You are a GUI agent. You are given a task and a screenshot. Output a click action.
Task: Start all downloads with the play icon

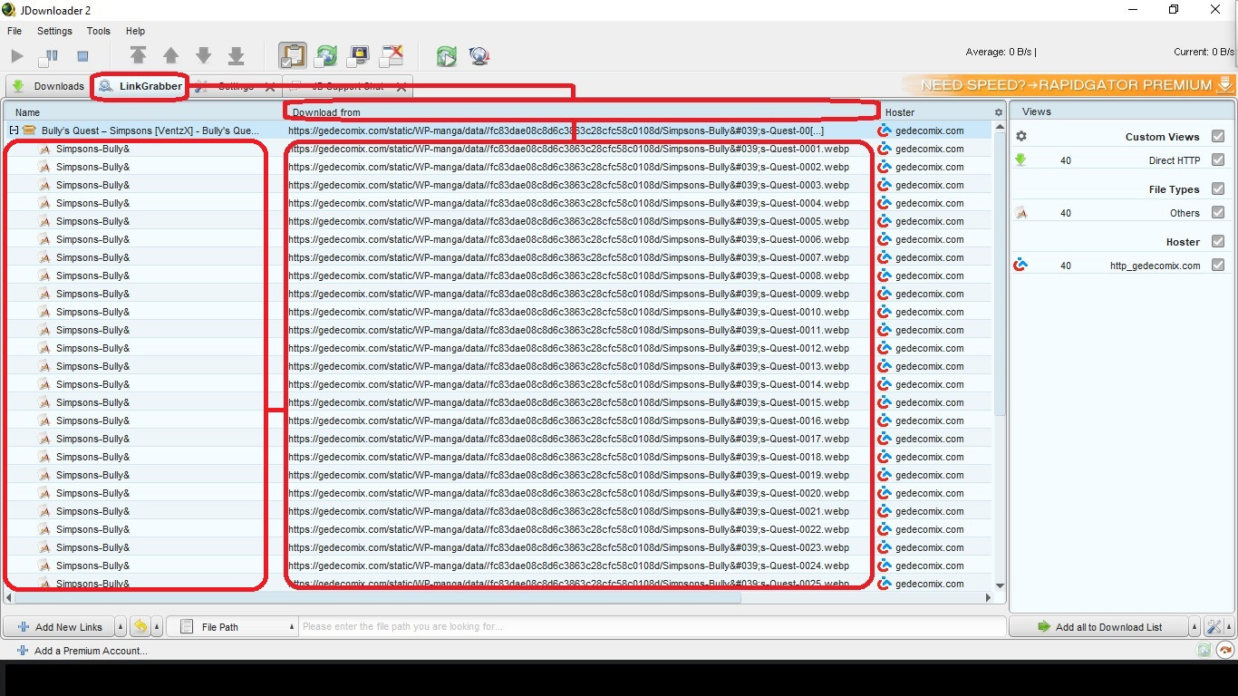tap(17, 56)
